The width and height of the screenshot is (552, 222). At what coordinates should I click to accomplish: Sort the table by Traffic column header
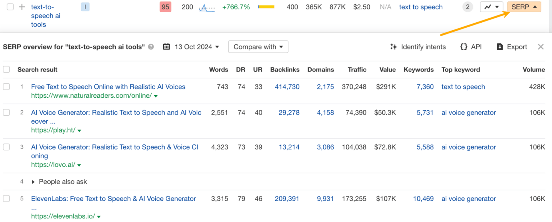click(x=357, y=70)
